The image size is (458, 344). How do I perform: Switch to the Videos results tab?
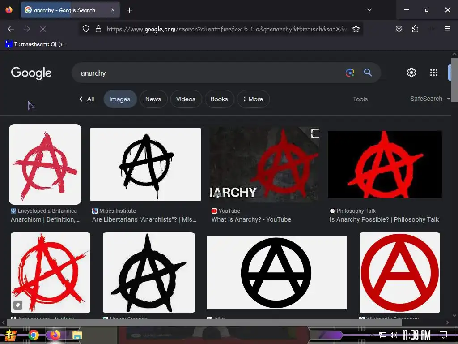[186, 99]
